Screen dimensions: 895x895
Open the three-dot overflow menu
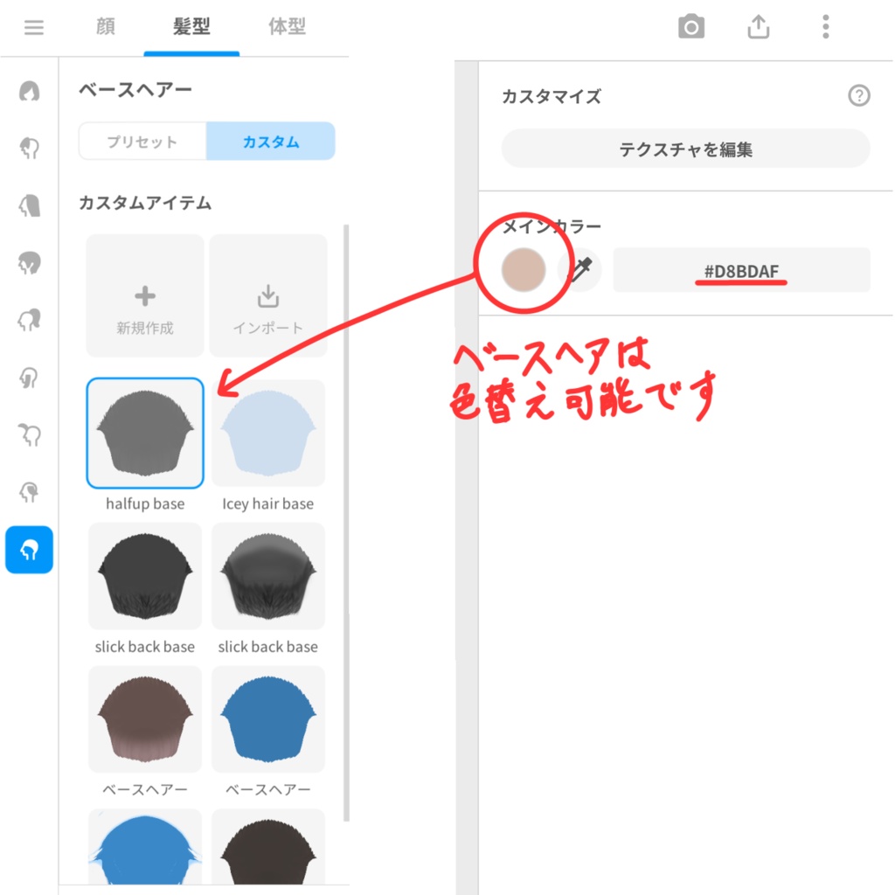(x=824, y=27)
